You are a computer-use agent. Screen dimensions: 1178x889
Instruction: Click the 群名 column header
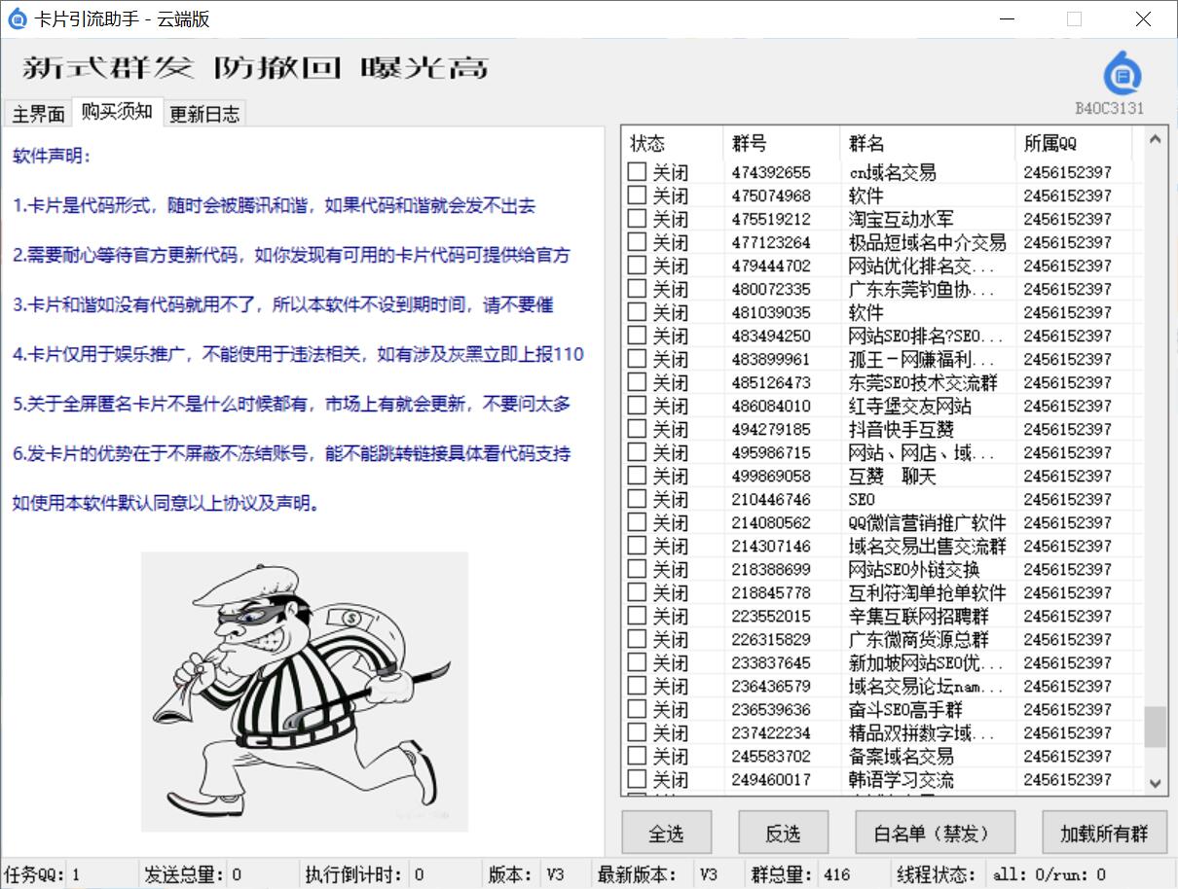pyautogui.click(x=927, y=143)
